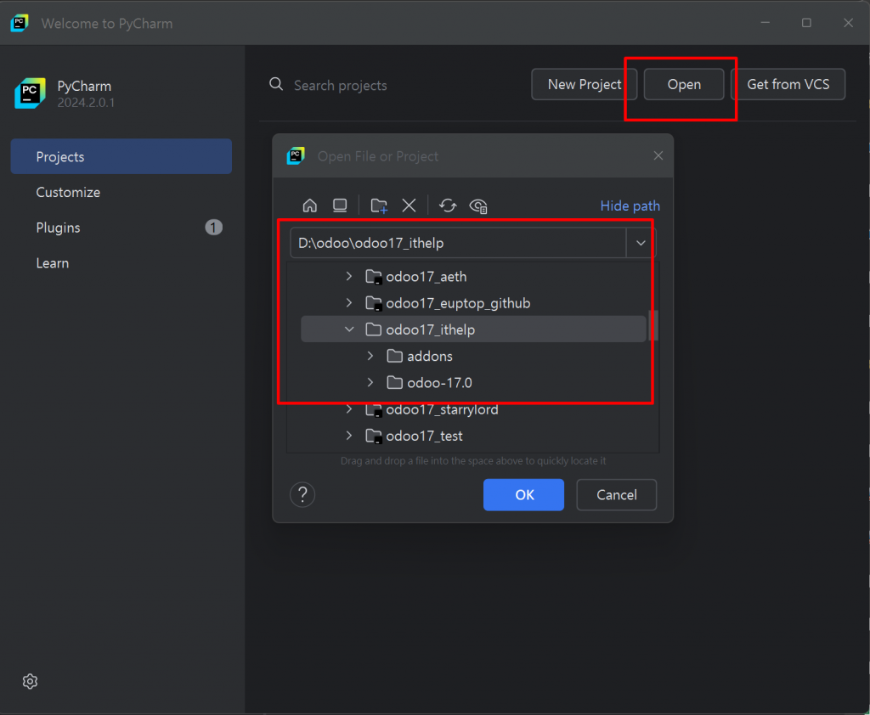Screen dimensions: 870x715
Task: Open settings gear in Welcome window
Action: coord(30,681)
